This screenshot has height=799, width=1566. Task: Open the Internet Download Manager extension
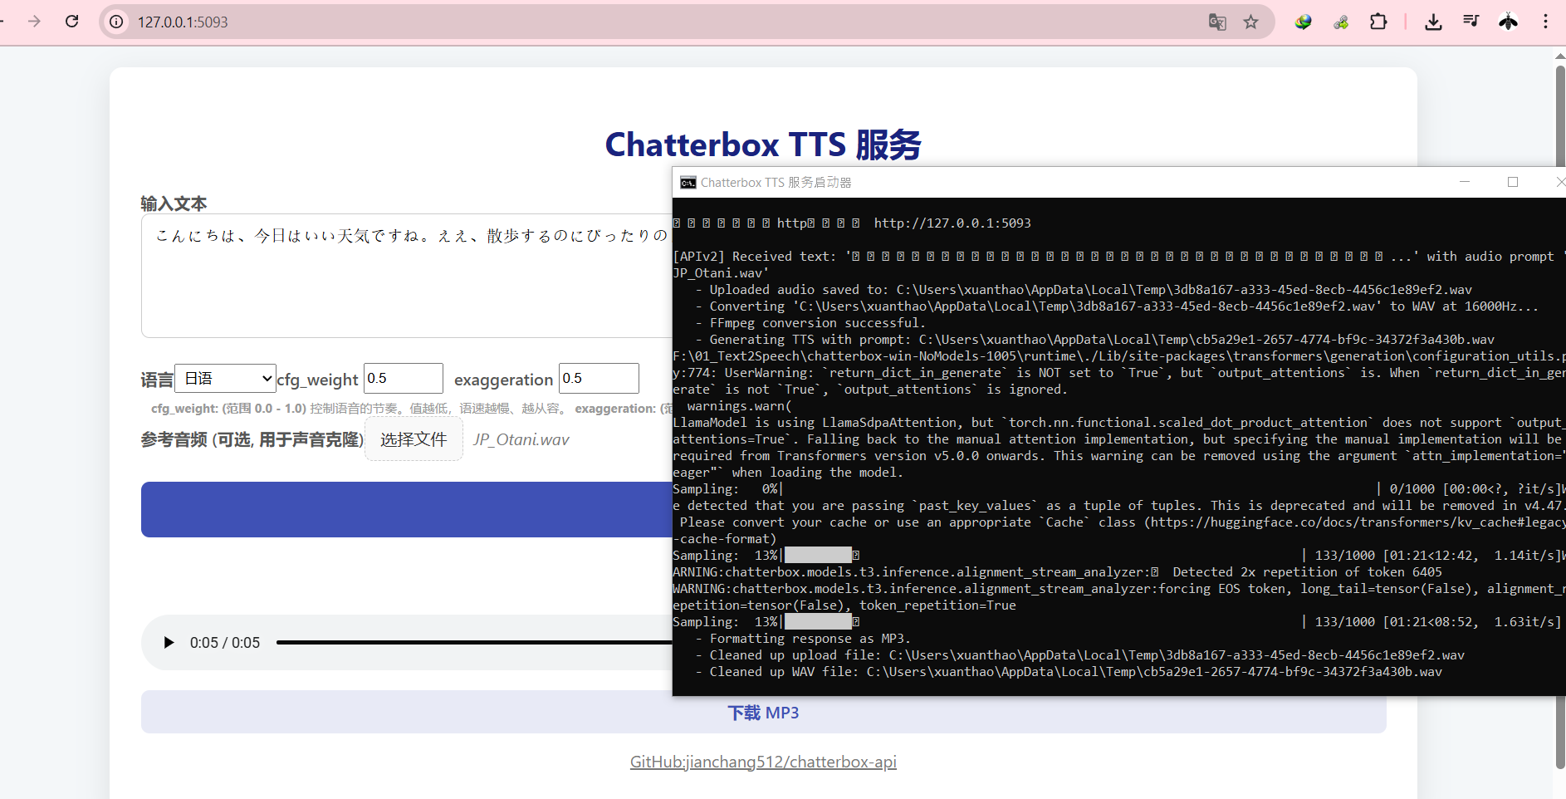point(1303,22)
